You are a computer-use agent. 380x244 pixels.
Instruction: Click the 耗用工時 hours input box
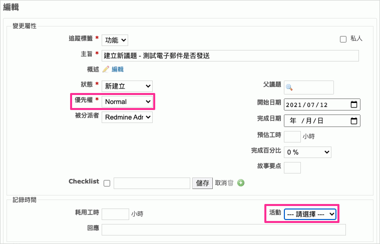[x=115, y=214]
